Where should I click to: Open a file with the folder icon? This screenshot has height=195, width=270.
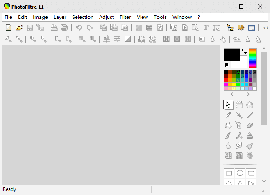(x=19, y=28)
